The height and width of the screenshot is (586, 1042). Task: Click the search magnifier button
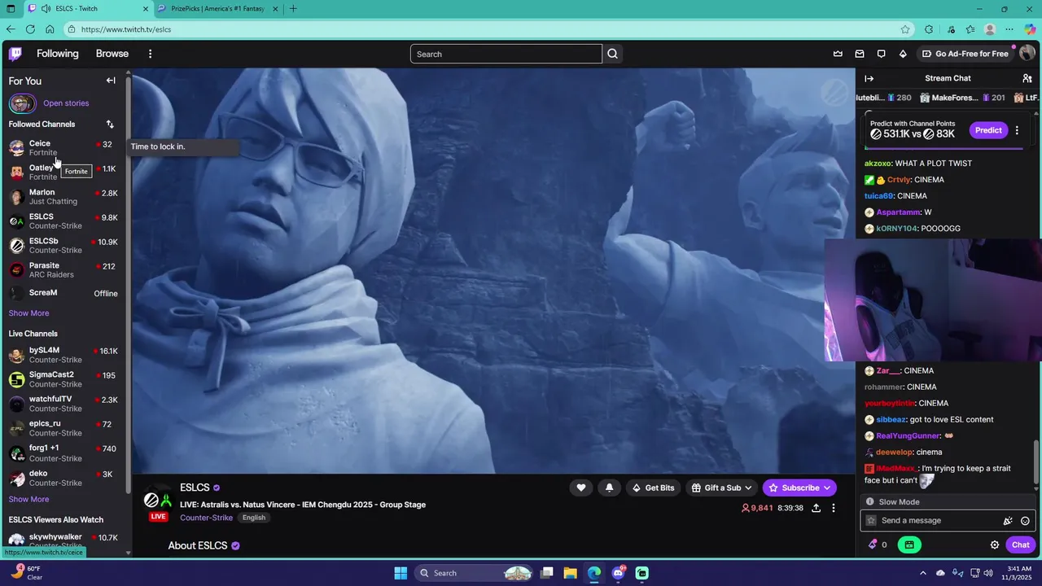point(613,54)
